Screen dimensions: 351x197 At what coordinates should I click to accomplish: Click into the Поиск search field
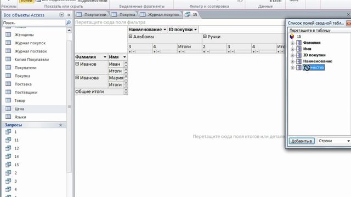coord(34,23)
